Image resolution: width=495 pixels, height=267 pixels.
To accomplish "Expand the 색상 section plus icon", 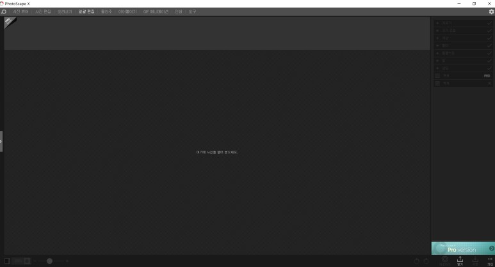I will click(437, 38).
